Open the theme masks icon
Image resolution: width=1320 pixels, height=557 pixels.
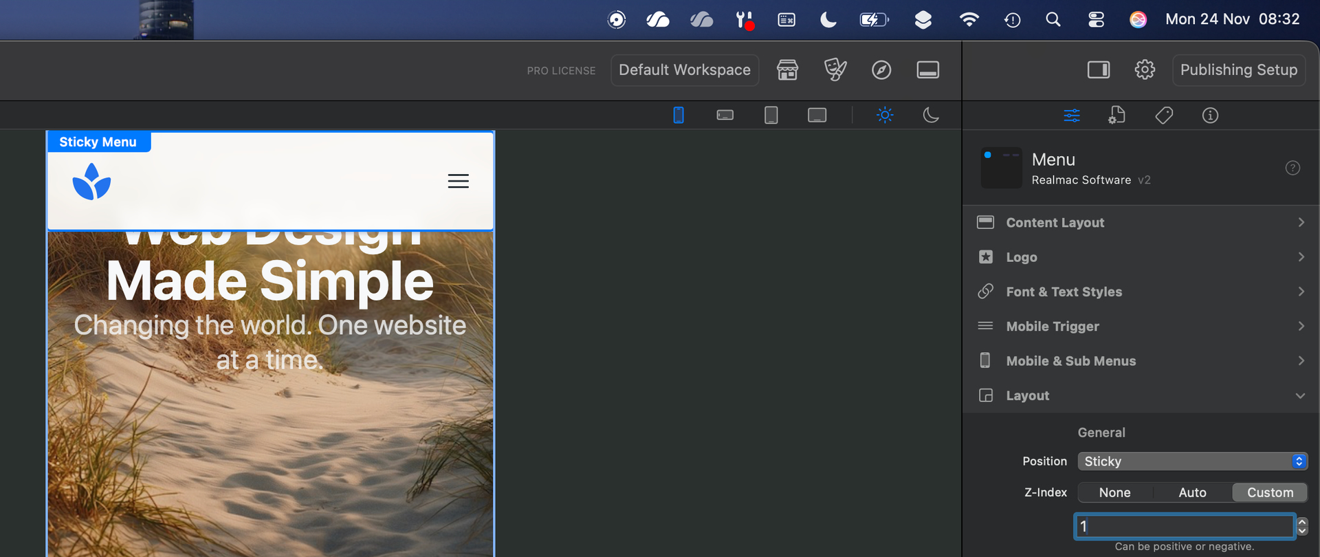835,70
